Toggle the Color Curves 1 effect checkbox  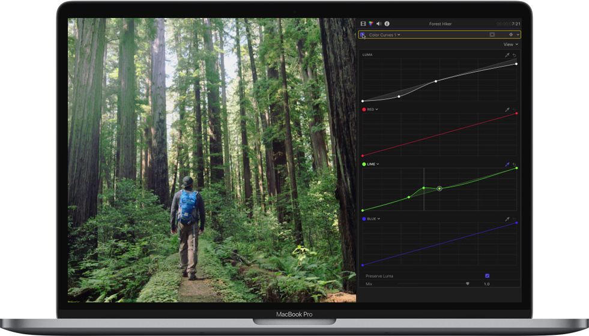point(362,35)
